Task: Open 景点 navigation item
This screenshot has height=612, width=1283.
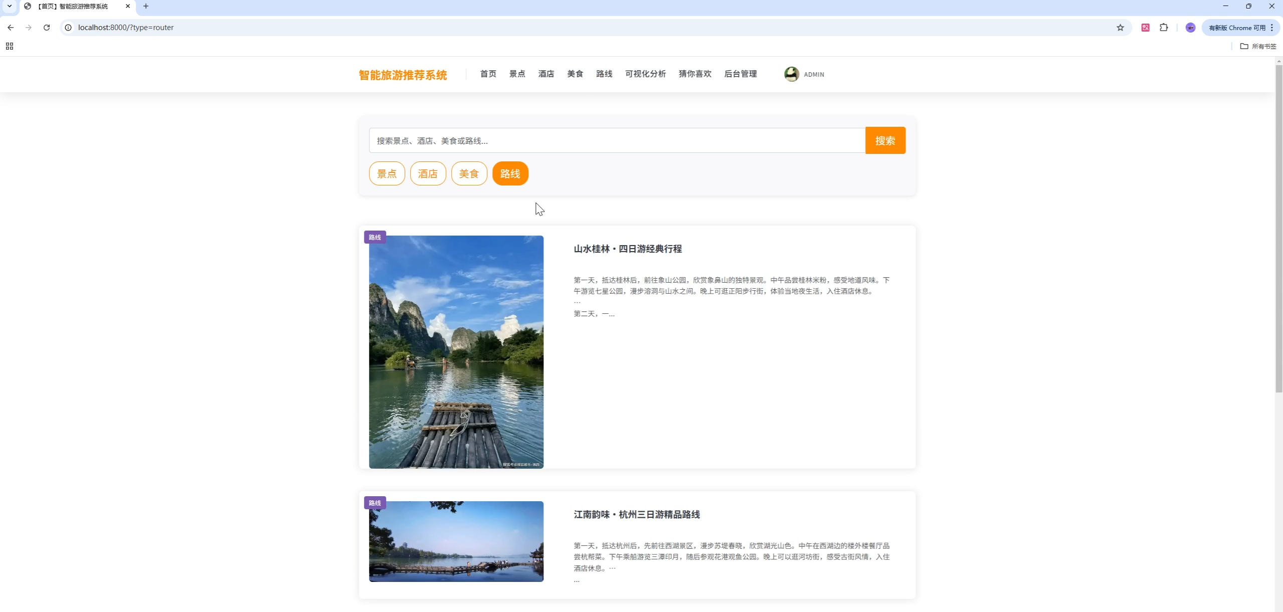Action: (517, 74)
